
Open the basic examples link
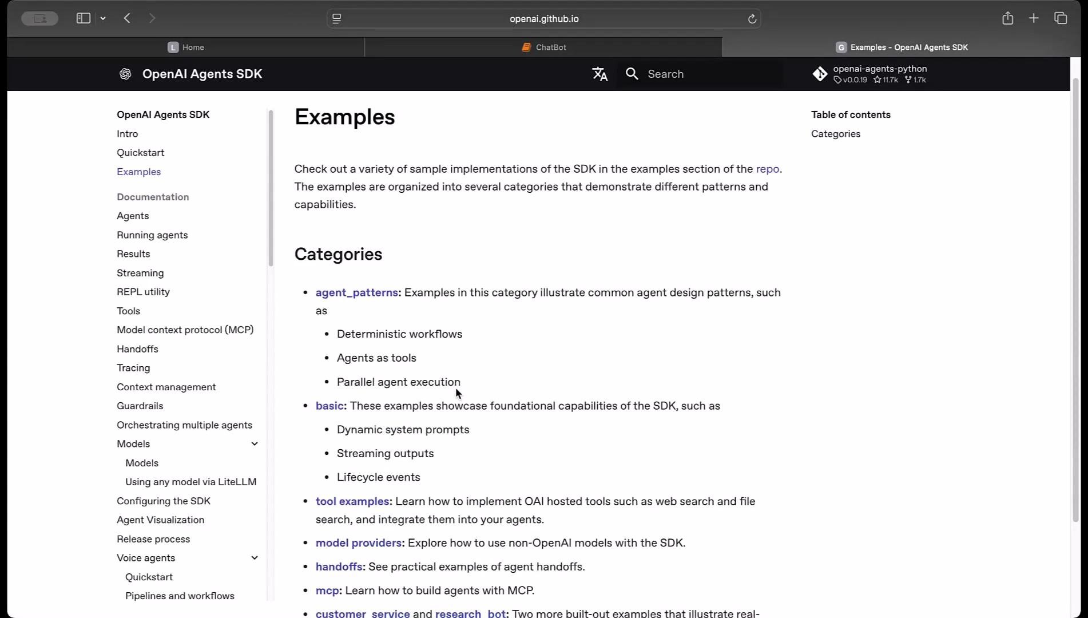pyautogui.click(x=329, y=406)
